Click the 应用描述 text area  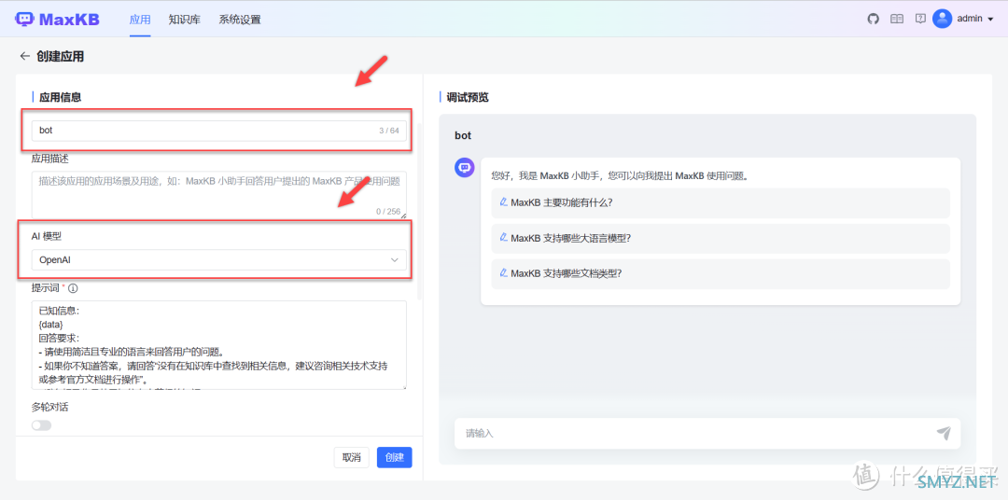219,195
